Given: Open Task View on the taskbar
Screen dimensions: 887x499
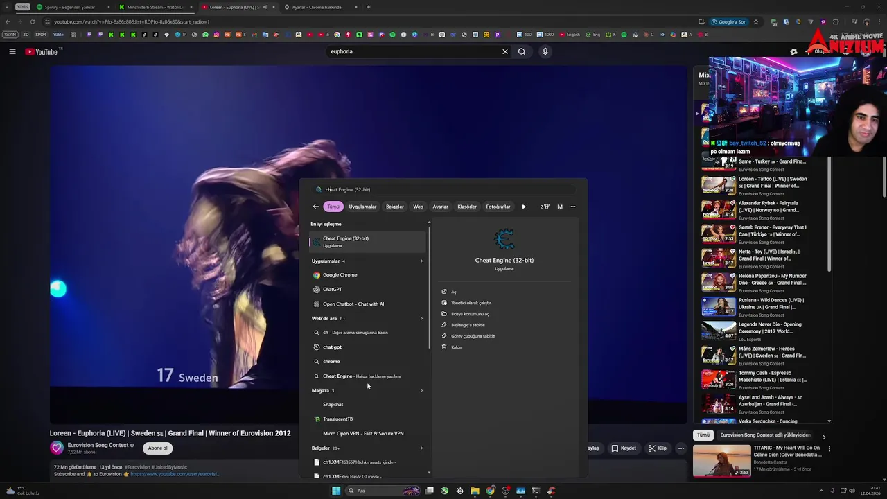Looking at the screenshot, I should (x=430, y=491).
